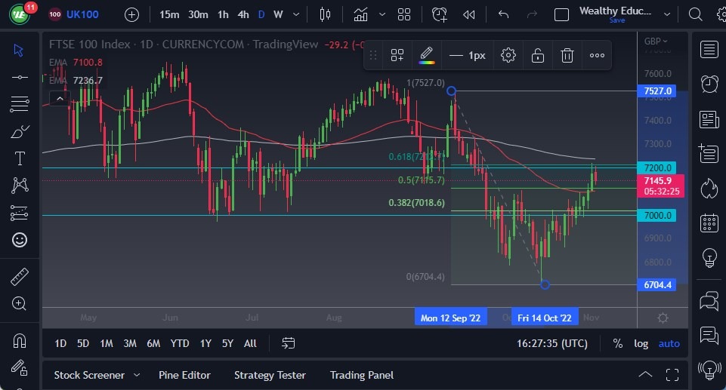Screen dimensions: 726x390
Task: Open the go to date calendar
Action: (x=288, y=343)
